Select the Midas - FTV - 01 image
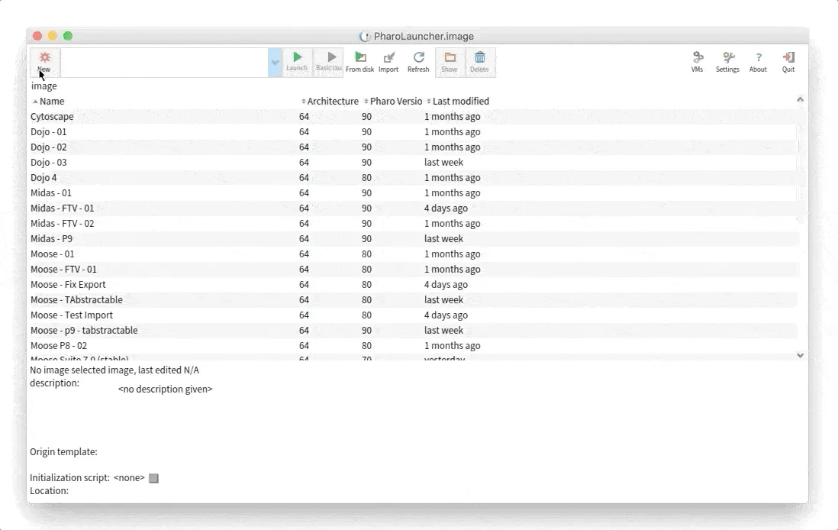This screenshot has width=838, height=530. click(413, 208)
